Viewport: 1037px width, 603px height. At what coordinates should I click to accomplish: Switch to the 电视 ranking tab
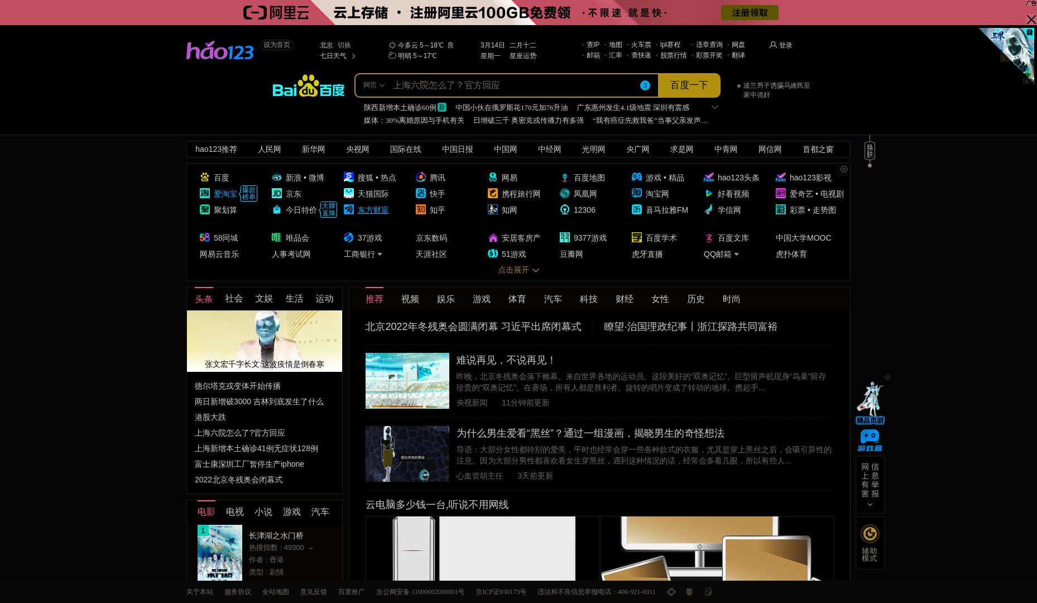click(234, 512)
